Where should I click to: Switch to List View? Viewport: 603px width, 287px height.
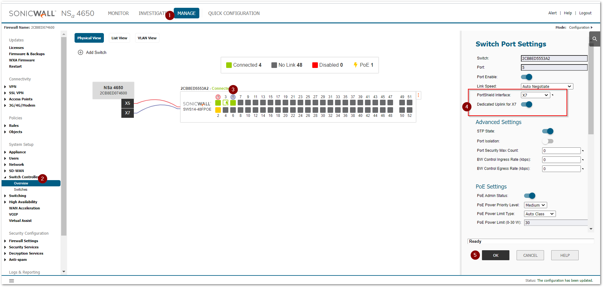coord(119,38)
